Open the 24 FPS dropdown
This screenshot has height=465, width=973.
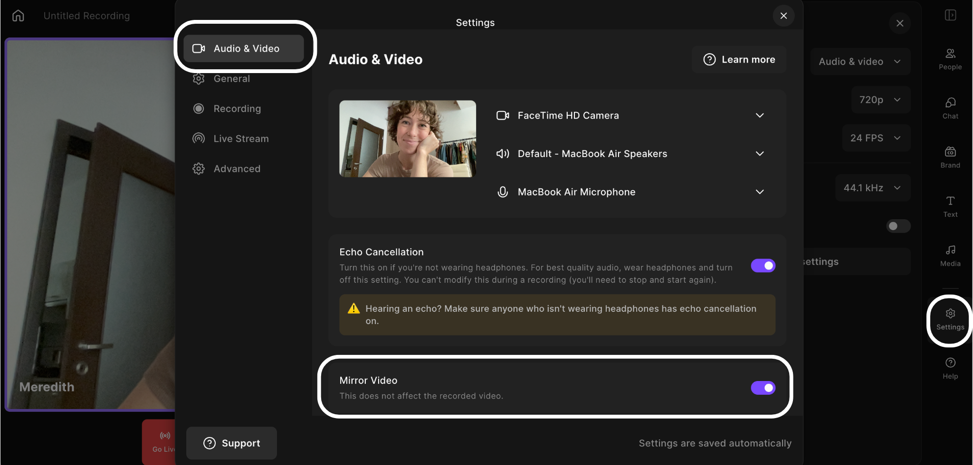pyautogui.click(x=876, y=138)
